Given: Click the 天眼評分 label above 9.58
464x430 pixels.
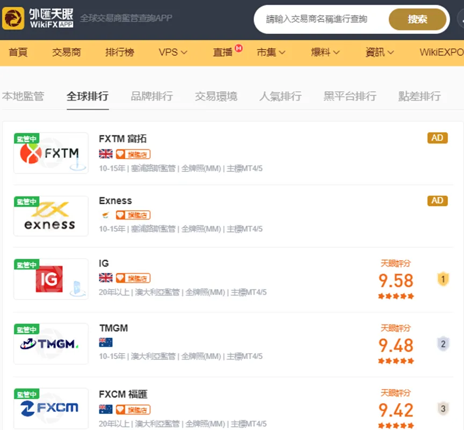Looking at the screenshot, I should [396, 263].
